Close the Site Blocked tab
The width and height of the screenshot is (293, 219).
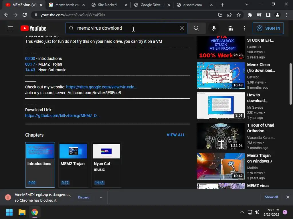126,5
